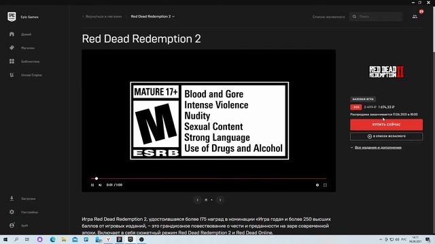Image resolution: width=435 pixels, height=244 pixels.
Task: Open the Unreal Engine sidebar icon
Action: point(12,75)
